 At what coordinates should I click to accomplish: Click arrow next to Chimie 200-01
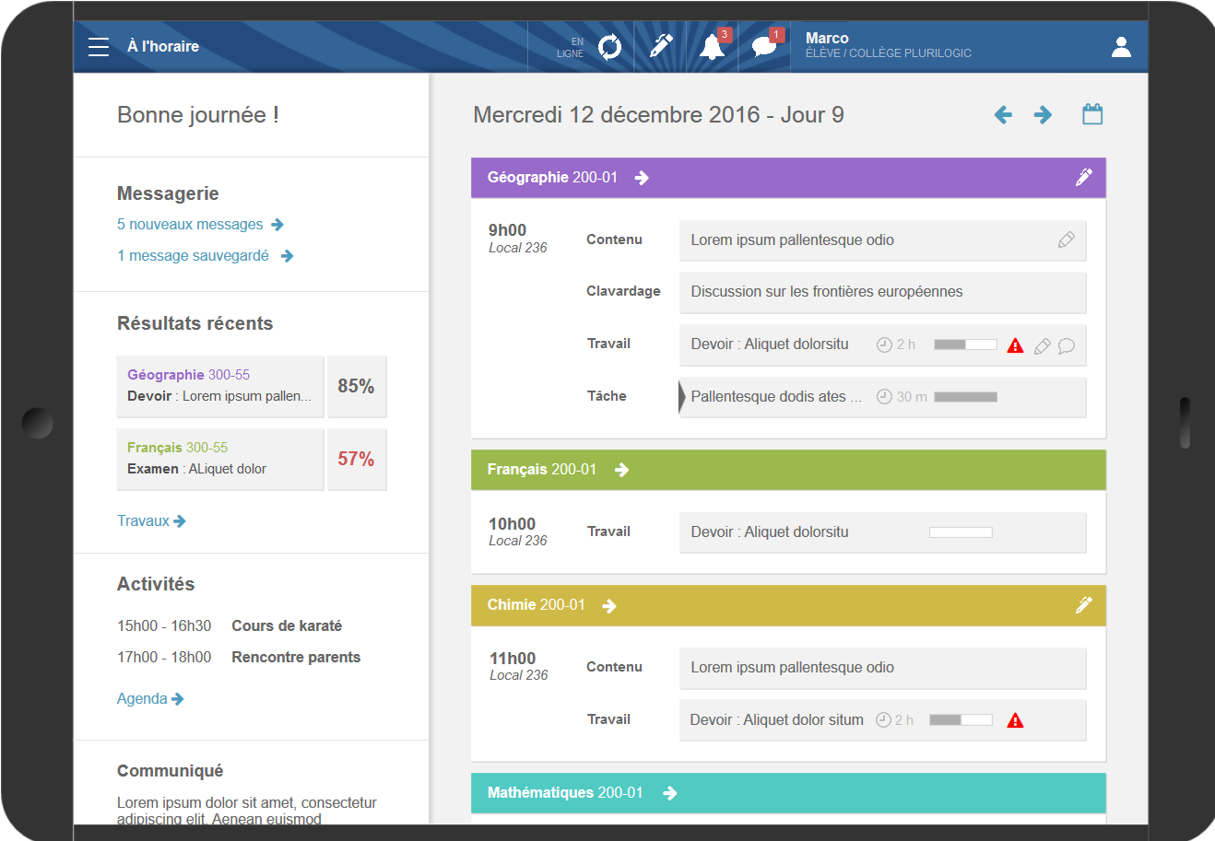(609, 605)
